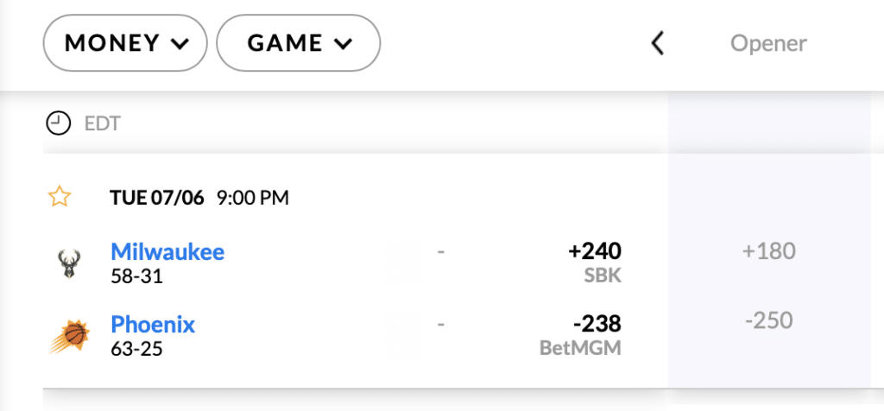
Task: Select Milwaukee +240 best odds
Action: 595,251
